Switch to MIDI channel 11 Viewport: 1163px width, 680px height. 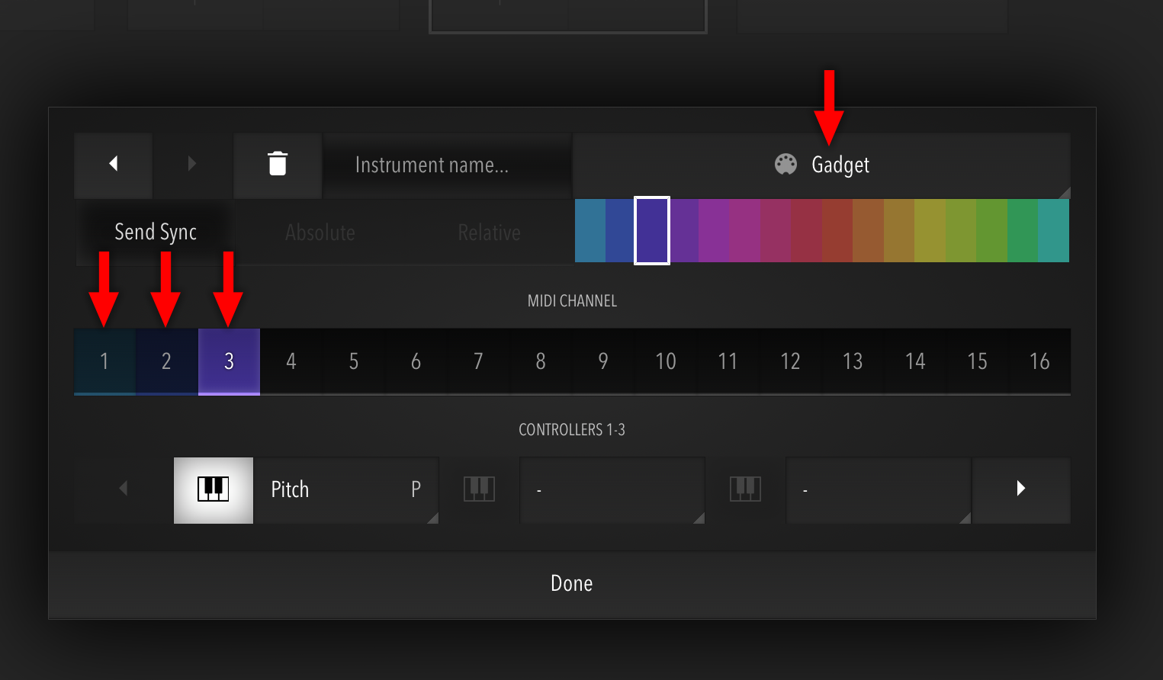728,362
